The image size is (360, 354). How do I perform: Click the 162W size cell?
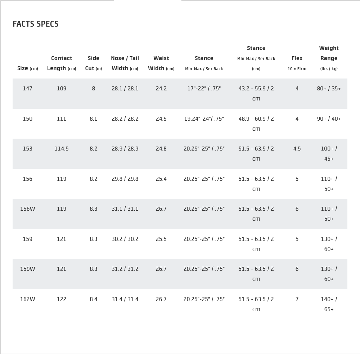pyautogui.click(x=28, y=299)
